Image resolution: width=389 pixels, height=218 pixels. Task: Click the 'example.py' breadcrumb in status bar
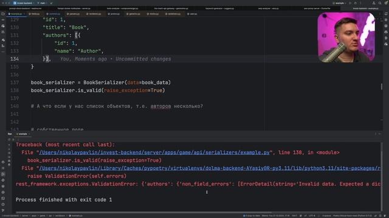tap(75, 216)
